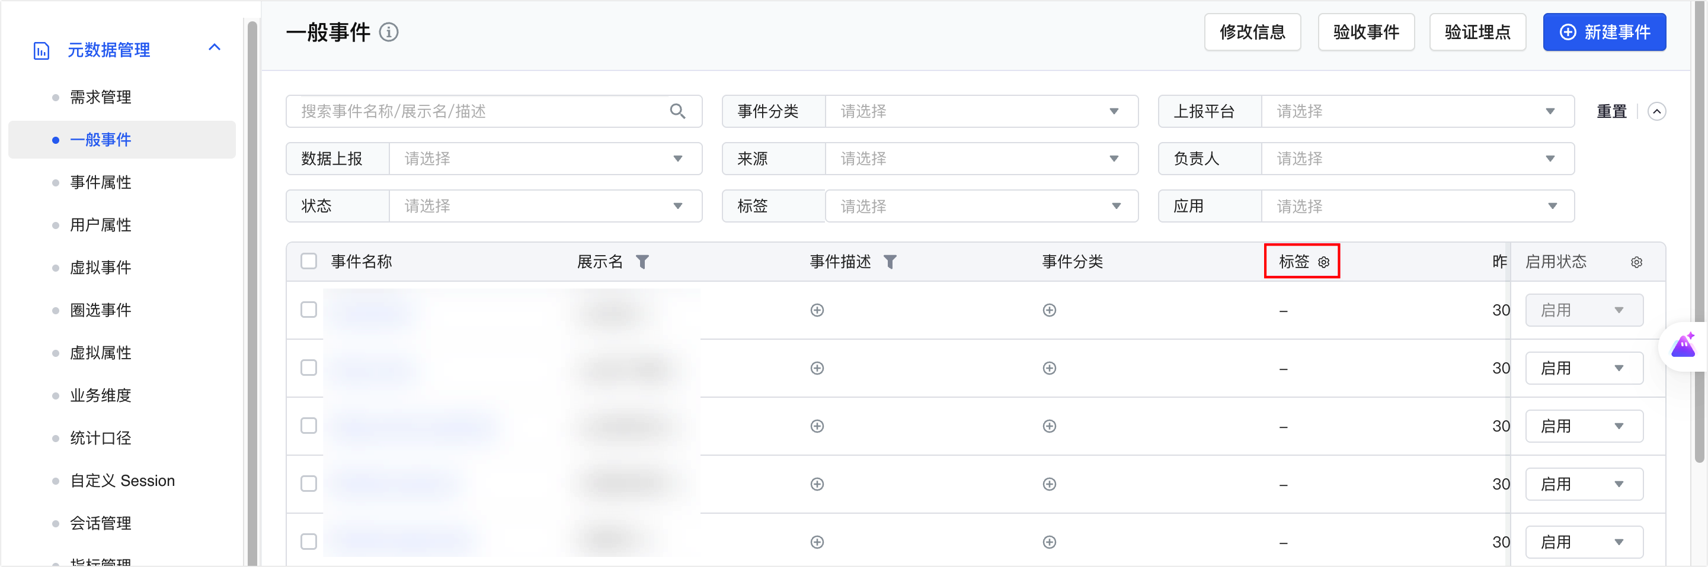The width and height of the screenshot is (1708, 567).
Task: Click the 验收事件 button
Action: click(x=1366, y=33)
